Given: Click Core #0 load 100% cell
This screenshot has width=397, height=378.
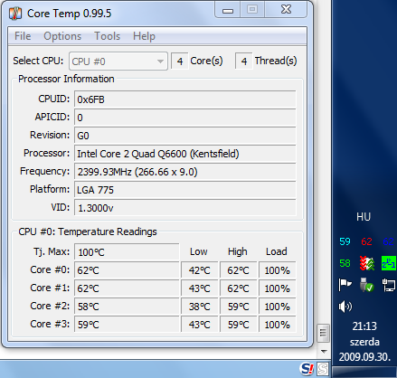Looking at the screenshot, I should (x=277, y=269).
